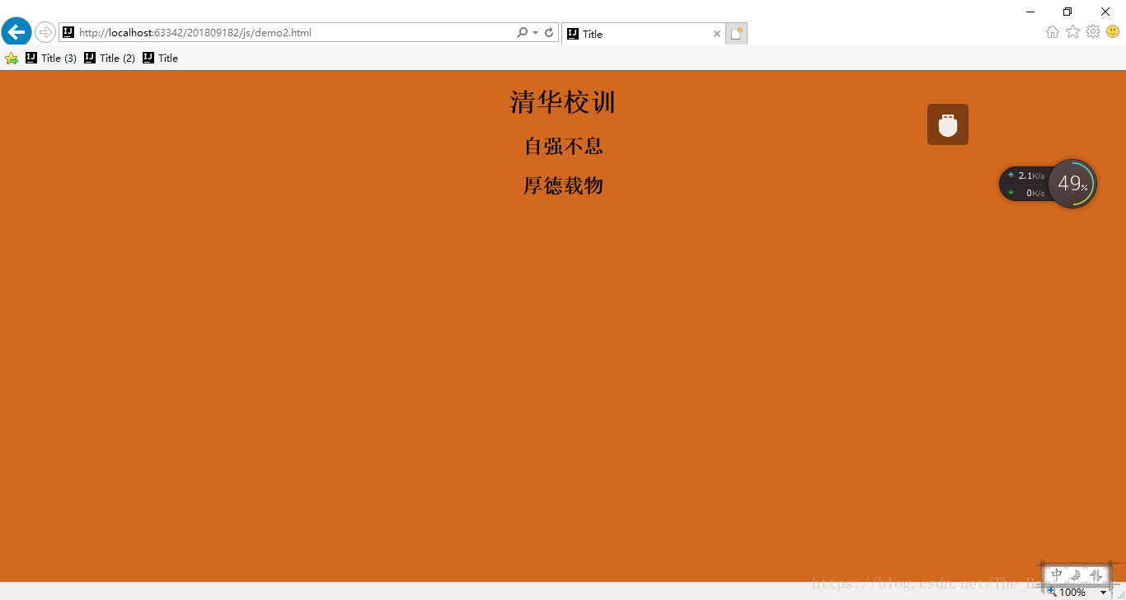Image resolution: width=1126 pixels, height=600 pixels.
Task: Click the 中 input method indicator
Action: [x=1057, y=575]
